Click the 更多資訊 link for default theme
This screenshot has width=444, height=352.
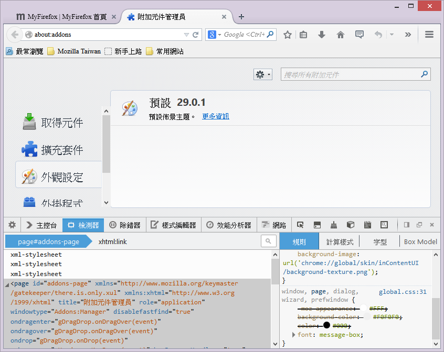(x=216, y=116)
